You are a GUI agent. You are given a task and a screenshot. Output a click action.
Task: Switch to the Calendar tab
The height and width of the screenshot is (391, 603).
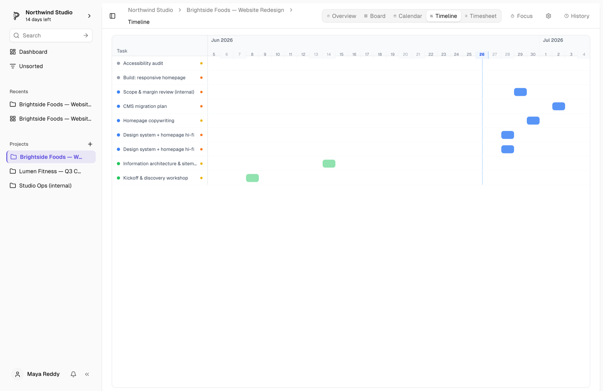click(408, 16)
